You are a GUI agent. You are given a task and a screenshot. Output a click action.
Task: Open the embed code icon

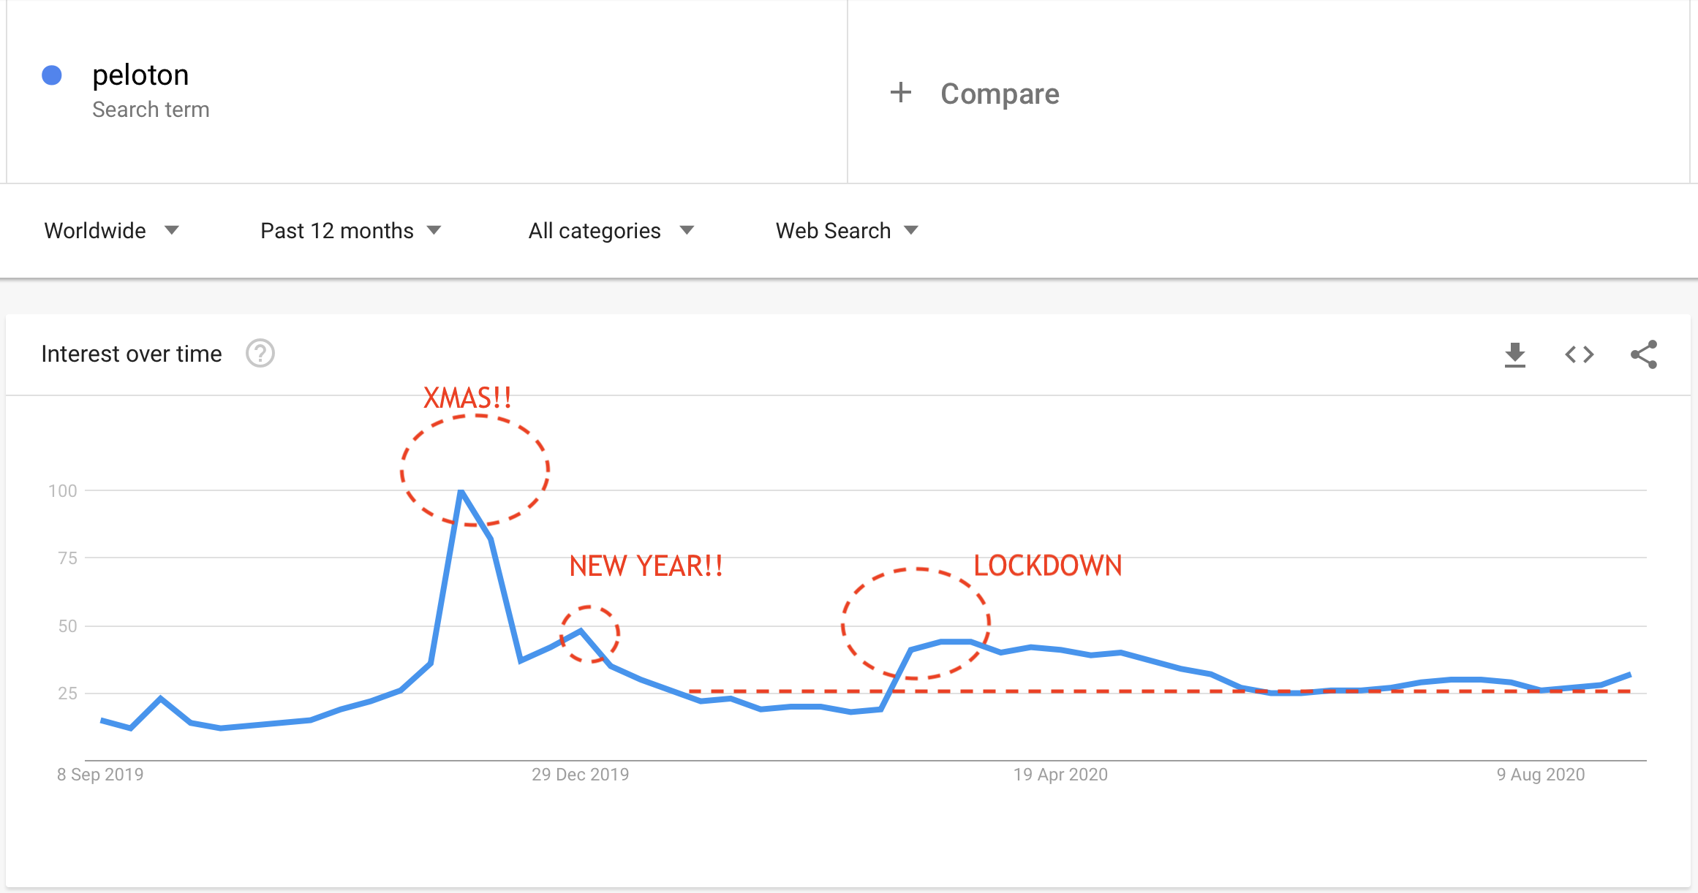1579,354
